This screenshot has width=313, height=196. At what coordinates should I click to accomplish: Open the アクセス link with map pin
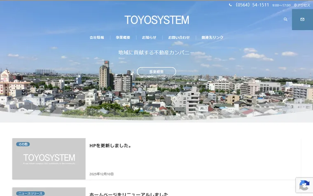tap(302, 5)
